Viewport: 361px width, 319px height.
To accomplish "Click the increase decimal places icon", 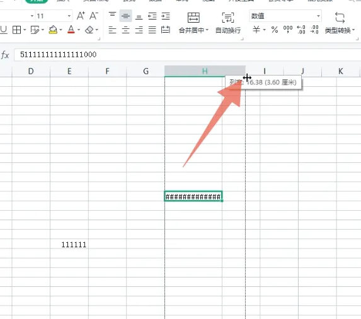I will (301, 30).
